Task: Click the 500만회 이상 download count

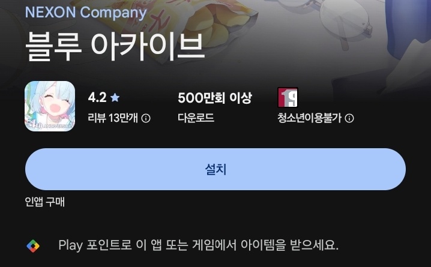Action: point(215,98)
